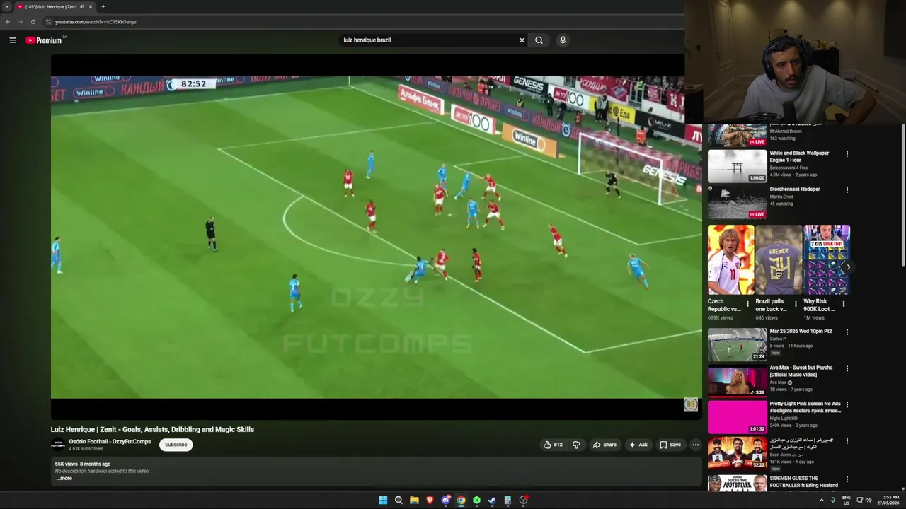Start voice search with the microphone icon
This screenshot has width=906, height=509.
click(x=563, y=40)
